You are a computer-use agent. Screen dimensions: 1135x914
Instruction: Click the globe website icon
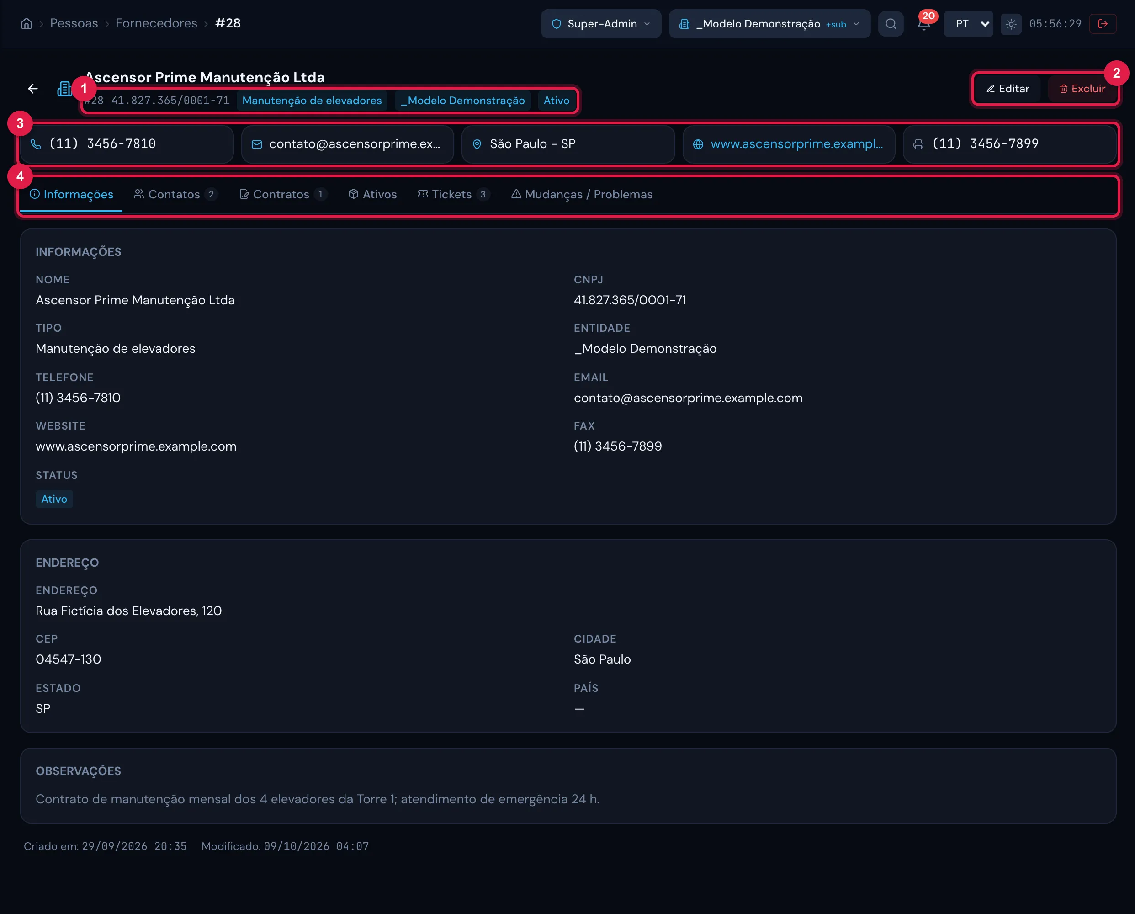[698, 144]
